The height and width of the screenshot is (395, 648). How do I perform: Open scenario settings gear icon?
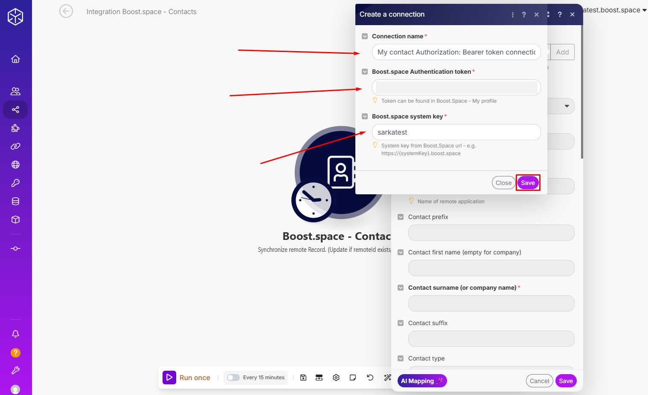click(336, 378)
